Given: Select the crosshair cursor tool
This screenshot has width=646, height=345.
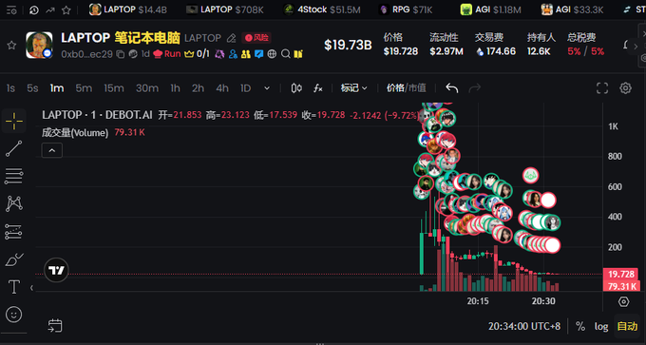Looking at the screenshot, I should coord(14,121).
